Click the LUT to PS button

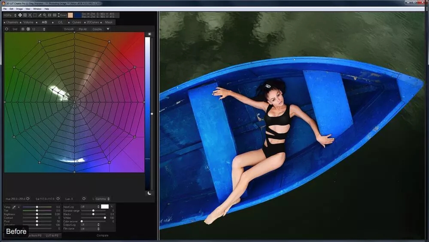52,236
